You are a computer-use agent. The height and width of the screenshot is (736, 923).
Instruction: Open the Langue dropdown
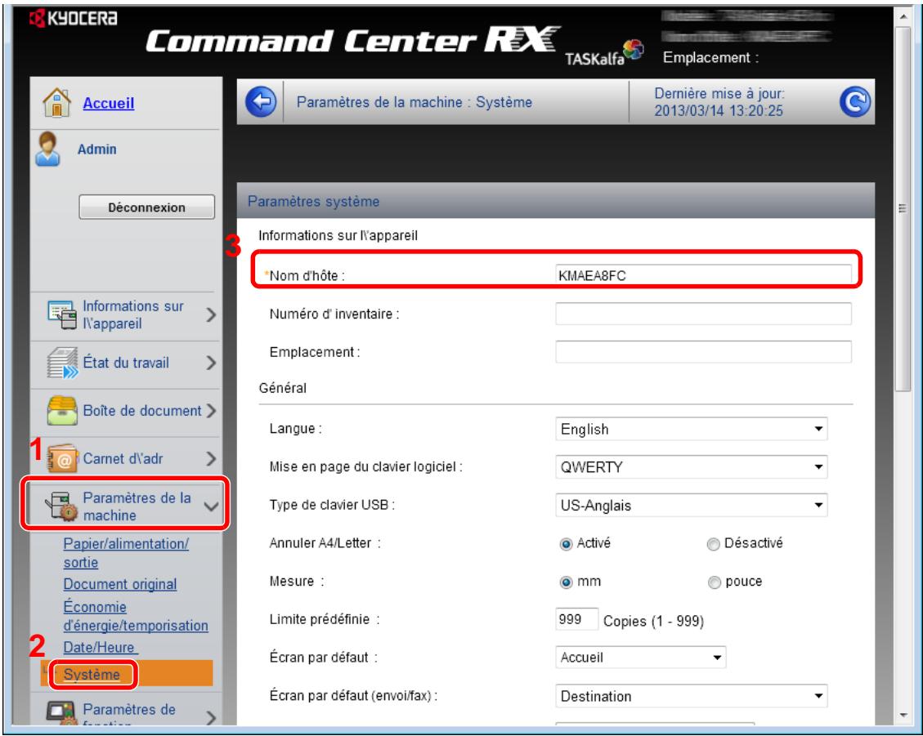(691, 428)
